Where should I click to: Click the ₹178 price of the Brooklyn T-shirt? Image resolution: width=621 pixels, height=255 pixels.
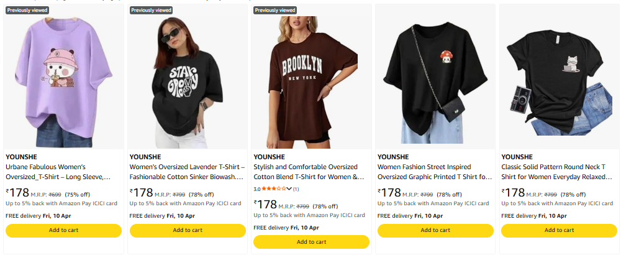click(x=267, y=204)
